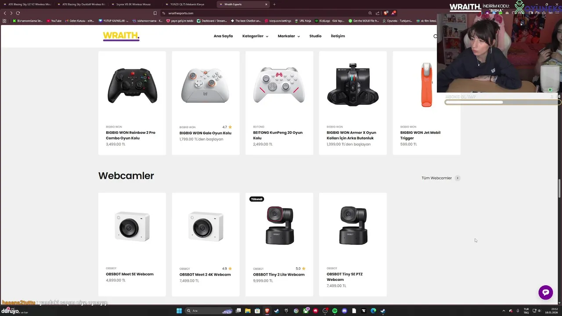The height and width of the screenshot is (316, 562).
Task: Focus the wraithesports.com address bar
Action: [x=263, y=13]
